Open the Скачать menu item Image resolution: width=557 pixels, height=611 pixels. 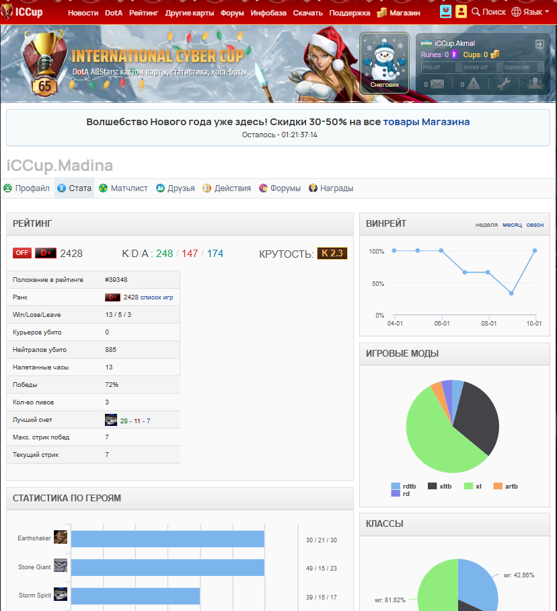(x=307, y=13)
